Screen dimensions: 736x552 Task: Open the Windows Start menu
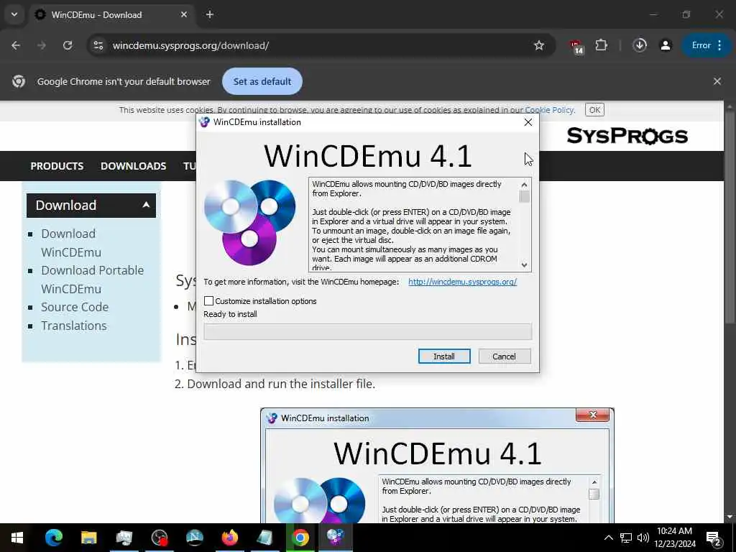coord(17,538)
